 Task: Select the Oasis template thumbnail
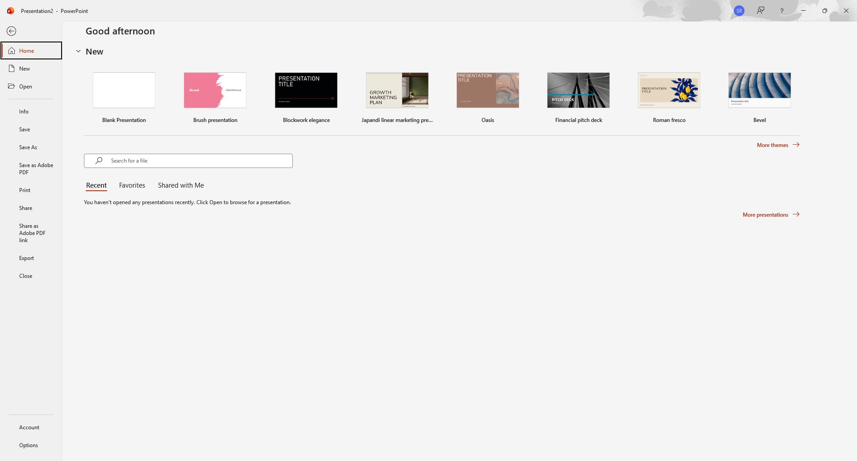488,90
